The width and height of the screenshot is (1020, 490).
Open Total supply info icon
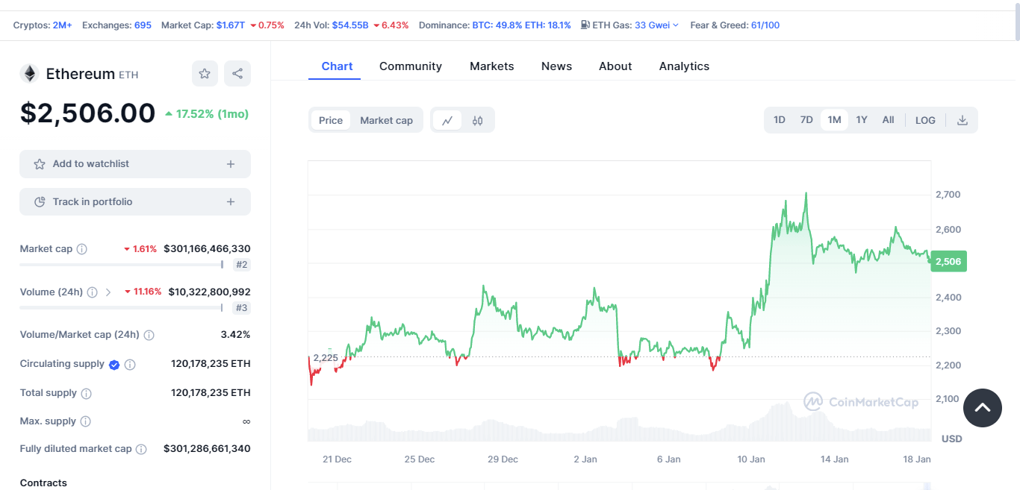86,393
